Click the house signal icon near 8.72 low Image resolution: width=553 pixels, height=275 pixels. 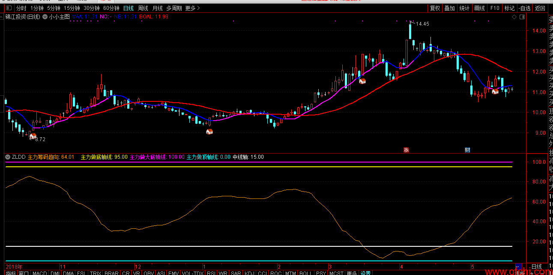tap(33, 136)
